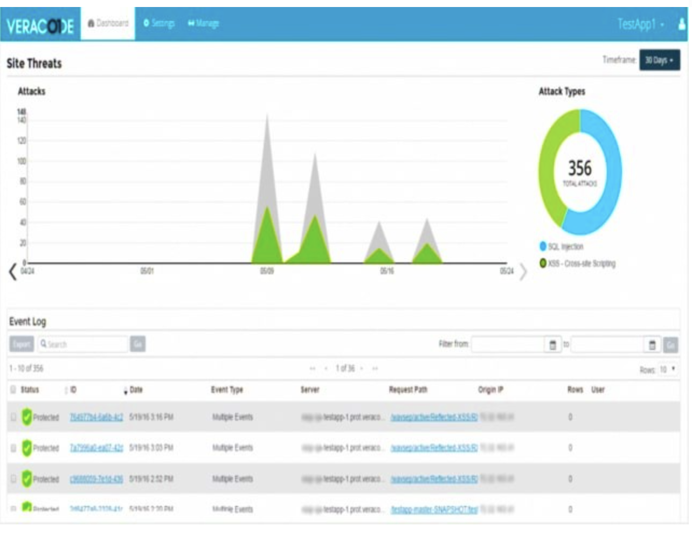Select the second event row checkbox
The height and width of the screenshot is (540, 692).
(13, 448)
